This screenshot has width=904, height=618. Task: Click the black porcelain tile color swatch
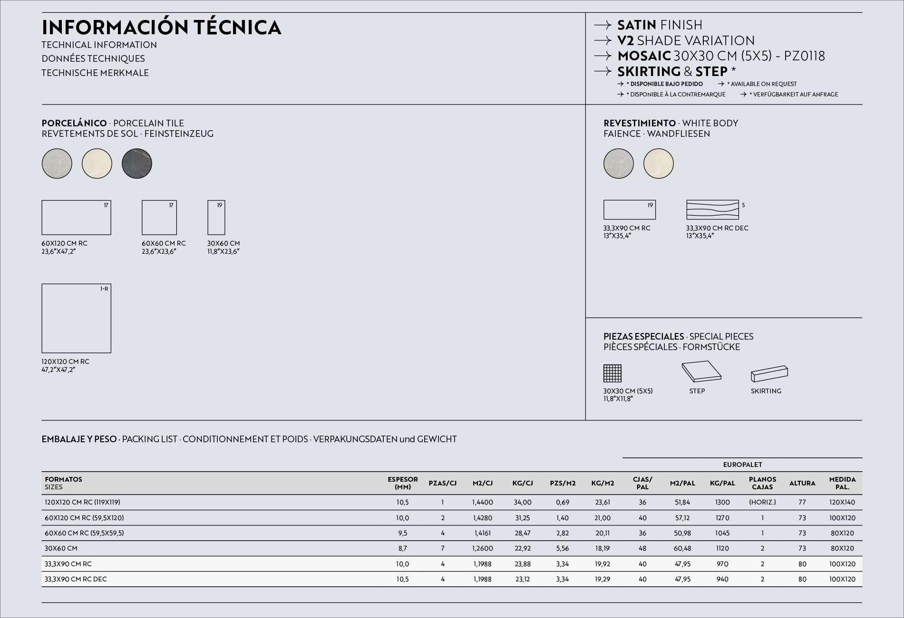[137, 163]
